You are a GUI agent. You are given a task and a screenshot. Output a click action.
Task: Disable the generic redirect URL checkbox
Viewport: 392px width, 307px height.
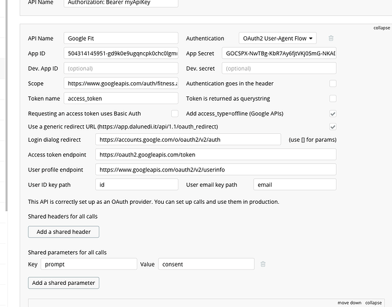click(x=332, y=126)
